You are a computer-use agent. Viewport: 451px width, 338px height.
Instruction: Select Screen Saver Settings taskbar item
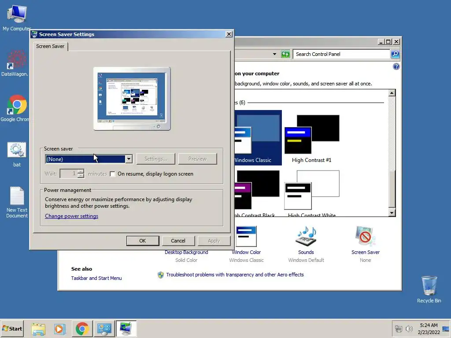(x=126, y=329)
